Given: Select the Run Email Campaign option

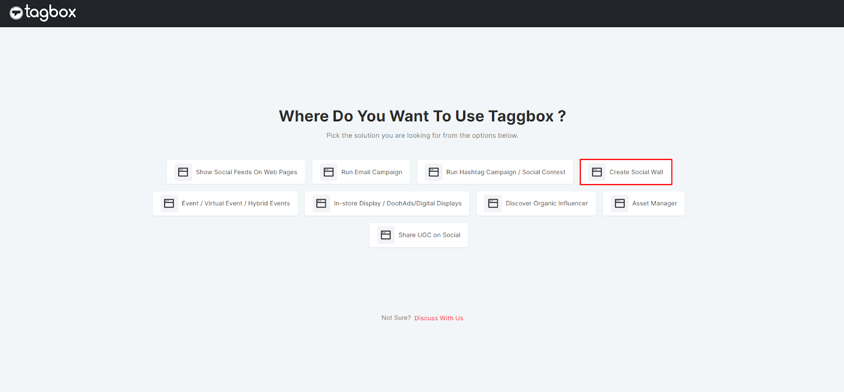Looking at the screenshot, I should pyautogui.click(x=361, y=172).
